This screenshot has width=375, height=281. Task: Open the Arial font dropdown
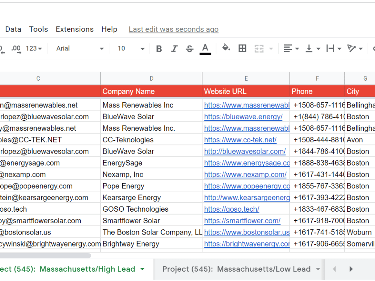click(80, 48)
